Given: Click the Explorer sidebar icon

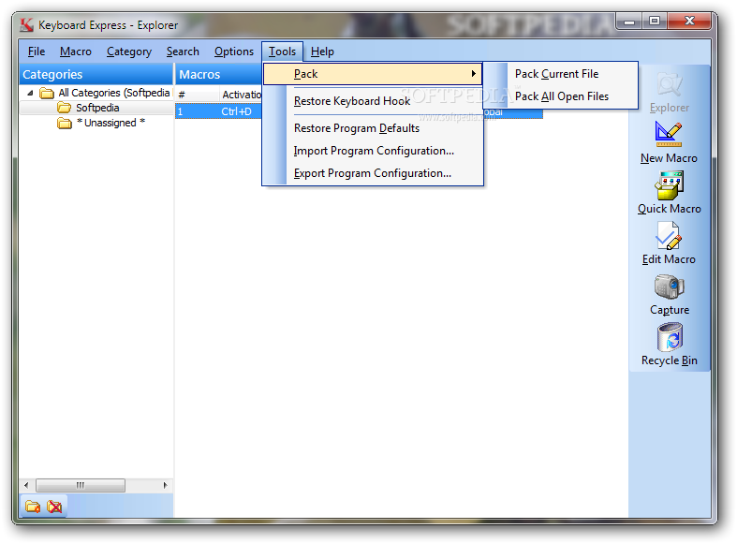Looking at the screenshot, I should click(x=670, y=85).
